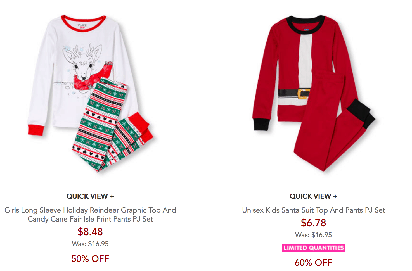Click the $8.48 sale price
The height and width of the screenshot is (271, 412).
click(90, 232)
